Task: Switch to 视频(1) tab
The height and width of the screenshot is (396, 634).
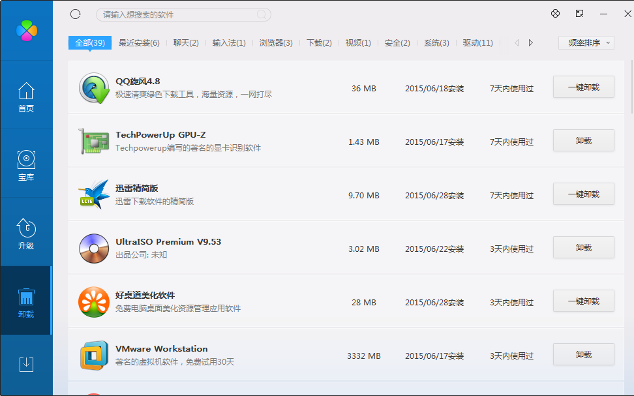Action: pyautogui.click(x=358, y=43)
